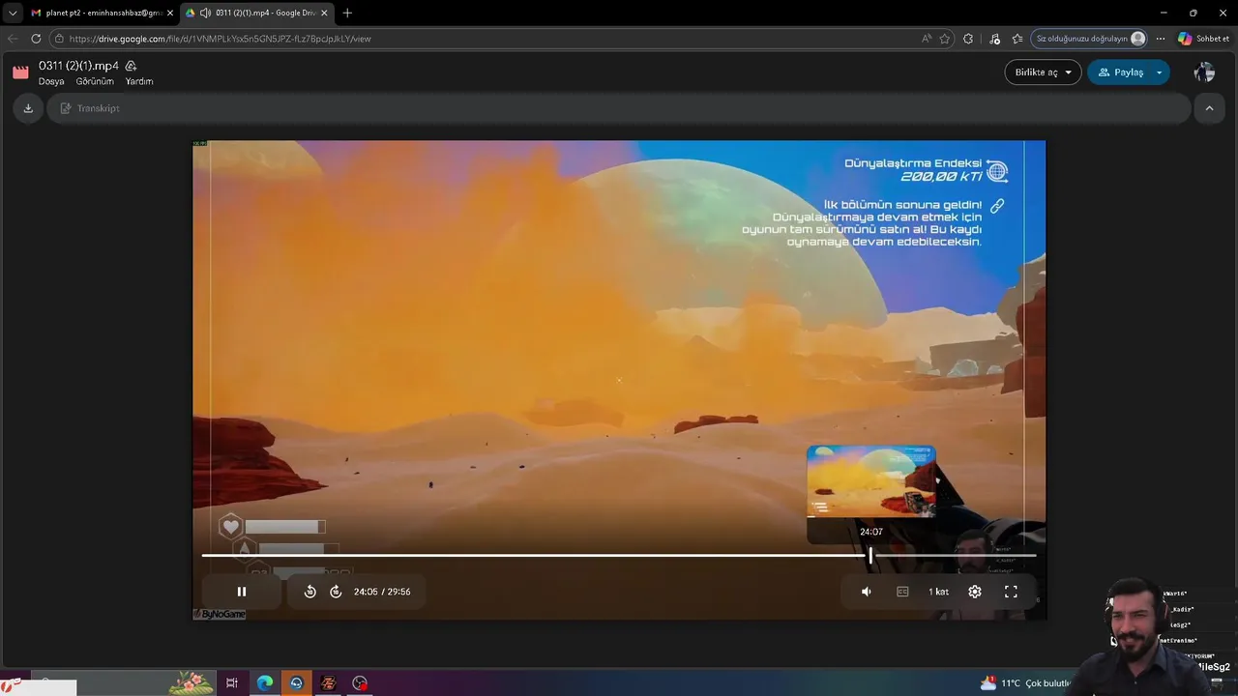Image resolution: width=1238 pixels, height=696 pixels.
Task: Click the video progress bar handle
Action: point(870,555)
